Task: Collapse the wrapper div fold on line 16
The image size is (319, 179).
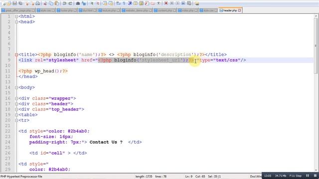Action: tap(16, 98)
